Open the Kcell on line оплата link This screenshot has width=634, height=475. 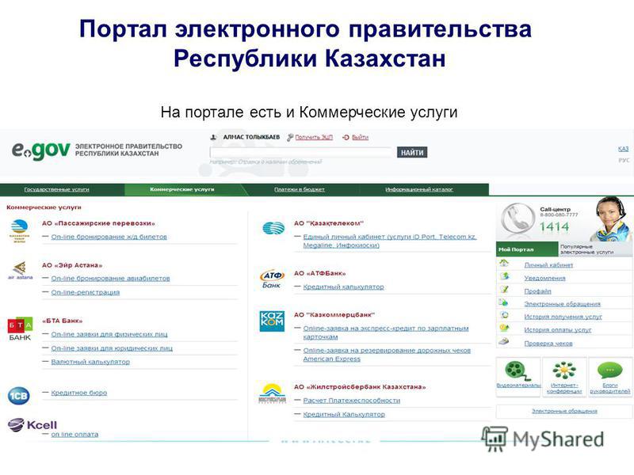[74, 434]
